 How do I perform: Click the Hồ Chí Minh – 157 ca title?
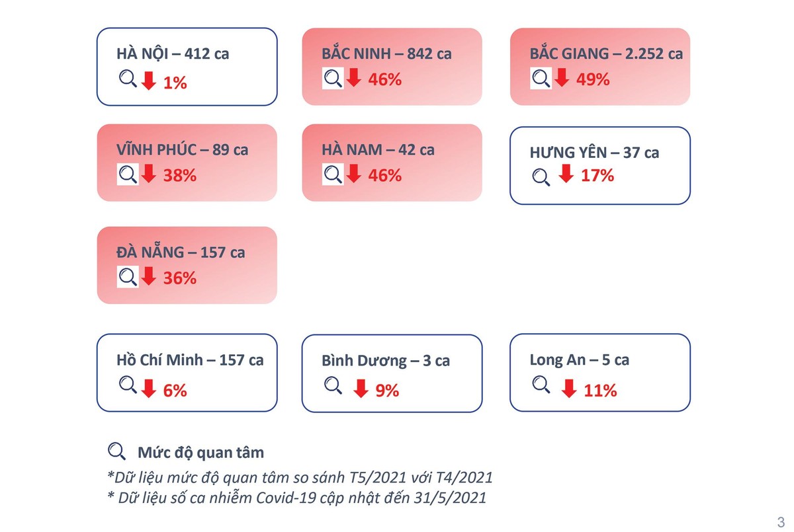(x=190, y=360)
